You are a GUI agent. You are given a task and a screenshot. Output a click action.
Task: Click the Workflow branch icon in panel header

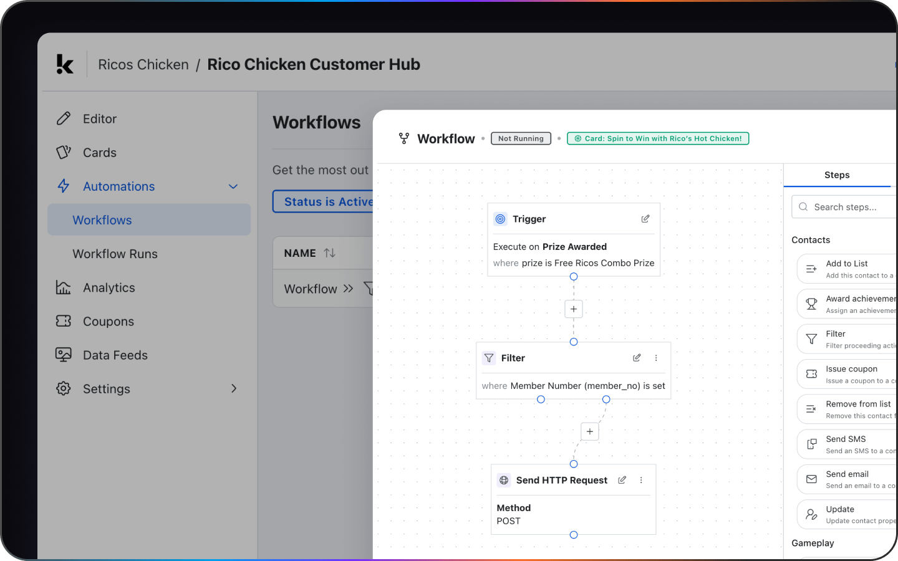click(404, 138)
